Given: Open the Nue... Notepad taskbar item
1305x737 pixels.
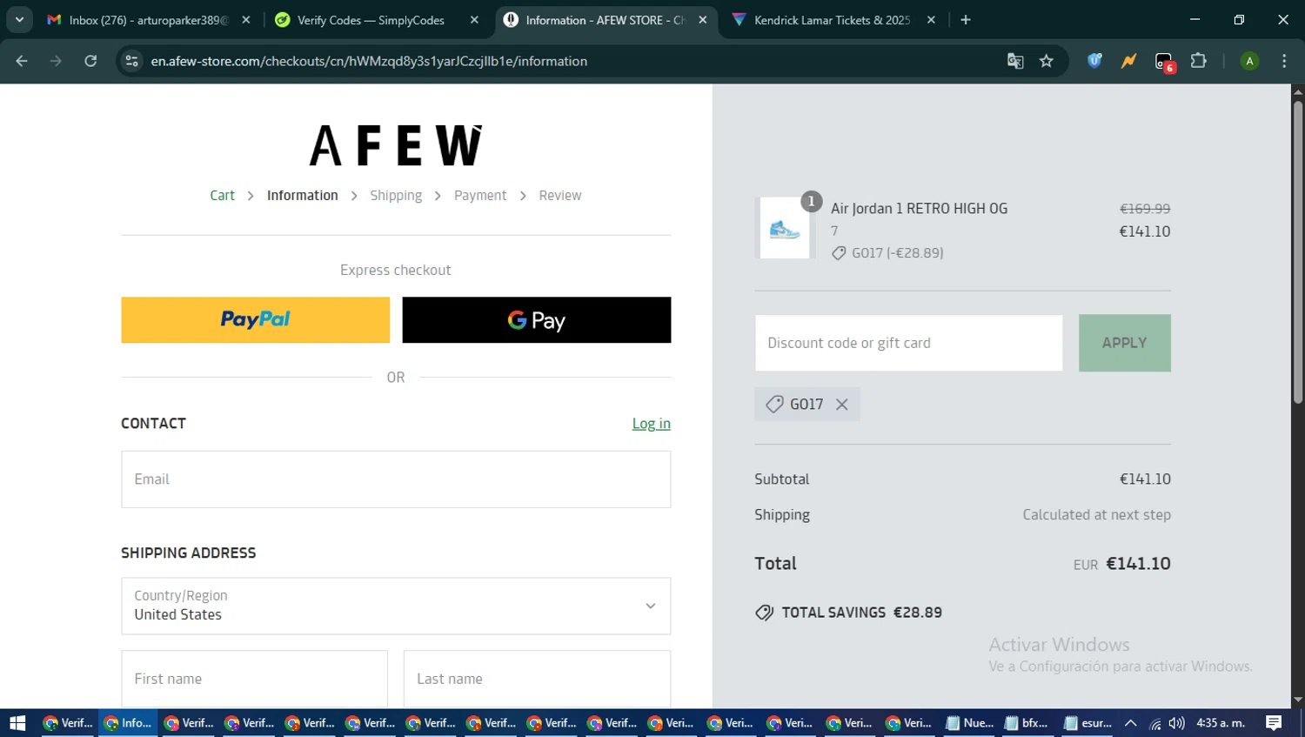Looking at the screenshot, I should coord(969,723).
